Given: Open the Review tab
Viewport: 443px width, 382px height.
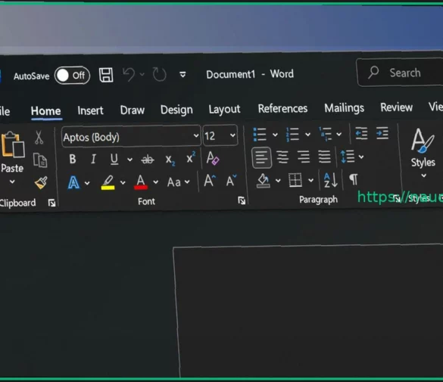Looking at the screenshot, I should click(x=396, y=107).
